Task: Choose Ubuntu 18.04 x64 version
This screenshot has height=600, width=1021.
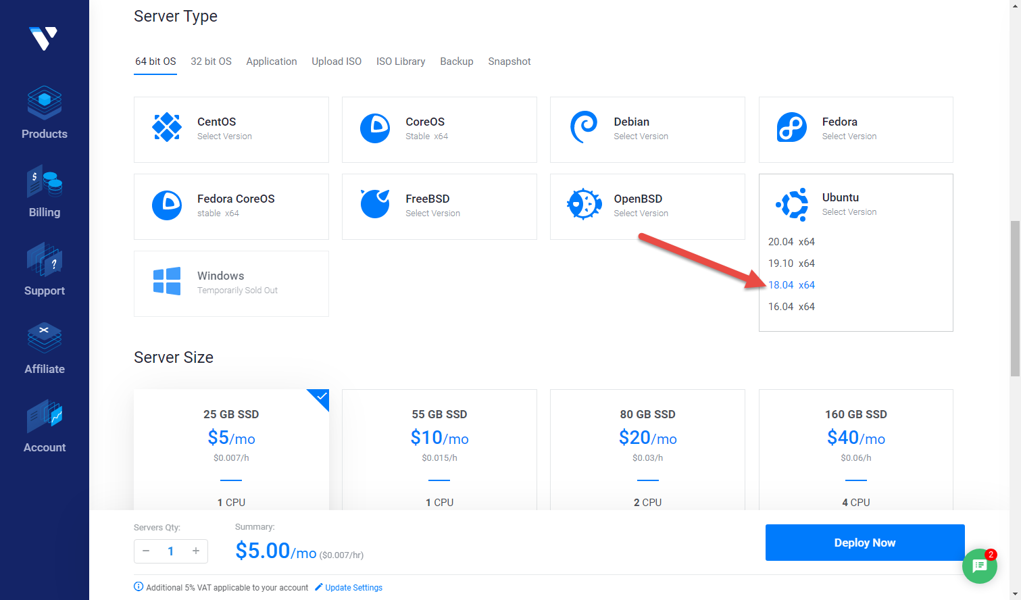Action: [791, 285]
